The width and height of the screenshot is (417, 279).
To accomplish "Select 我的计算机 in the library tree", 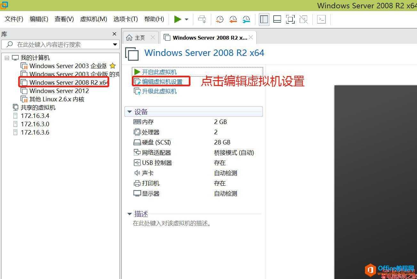I will (x=35, y=58).
